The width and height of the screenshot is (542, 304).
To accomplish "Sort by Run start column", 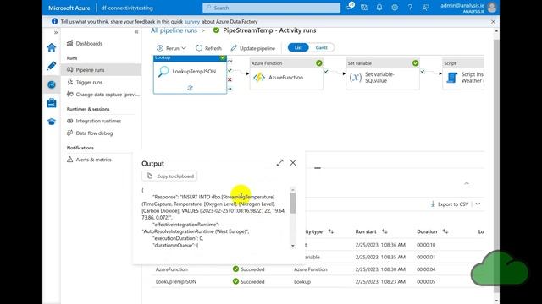I will 384,231.
